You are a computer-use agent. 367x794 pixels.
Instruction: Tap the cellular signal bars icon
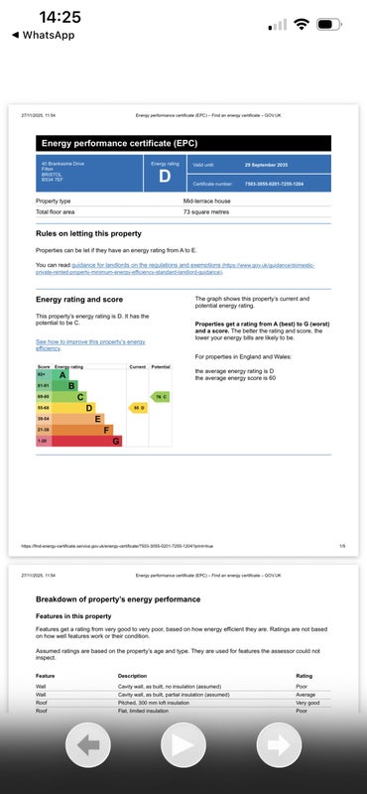(278, 24)
